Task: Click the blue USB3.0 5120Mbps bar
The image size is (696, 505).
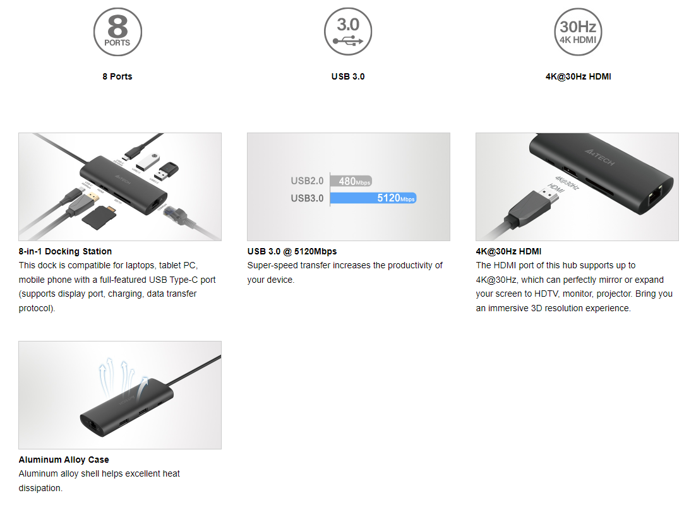Action: pos(373,198)
